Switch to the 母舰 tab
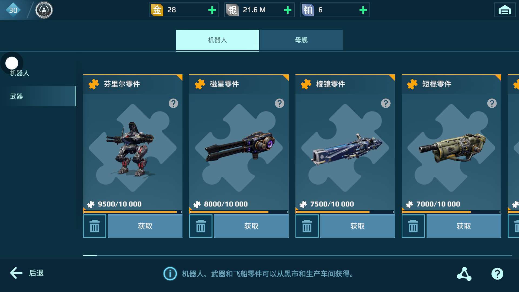 point(301,40)
